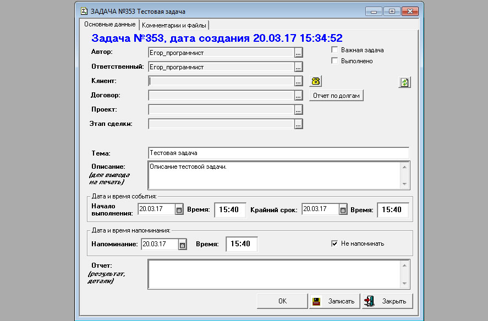Open calendar picker for Начало выполнения date
The height and width of the screenshot is (321, 488).
pyautogui.click(x=179, y=209)
